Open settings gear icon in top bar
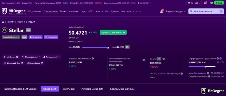Screen dimensions: 226x96 tap(211, 3)
